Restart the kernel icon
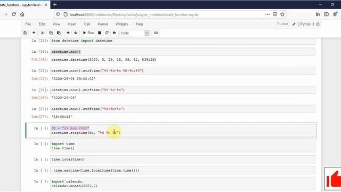 107,33
